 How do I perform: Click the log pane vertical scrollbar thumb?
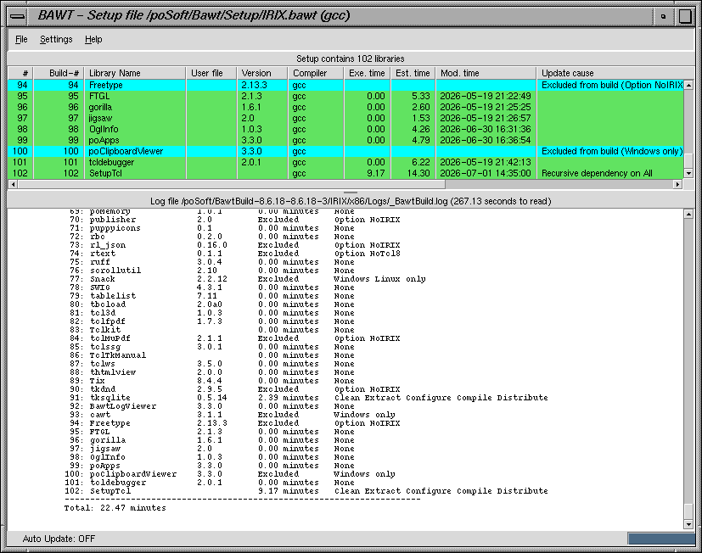point(688,511)
